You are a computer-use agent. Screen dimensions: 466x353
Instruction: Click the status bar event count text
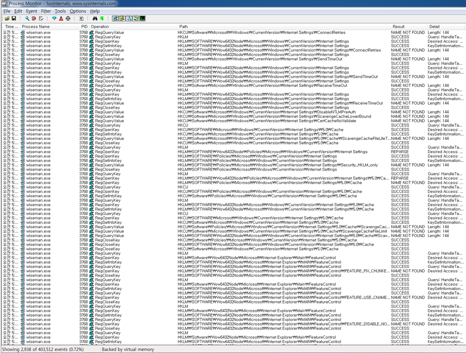(43, 349)
